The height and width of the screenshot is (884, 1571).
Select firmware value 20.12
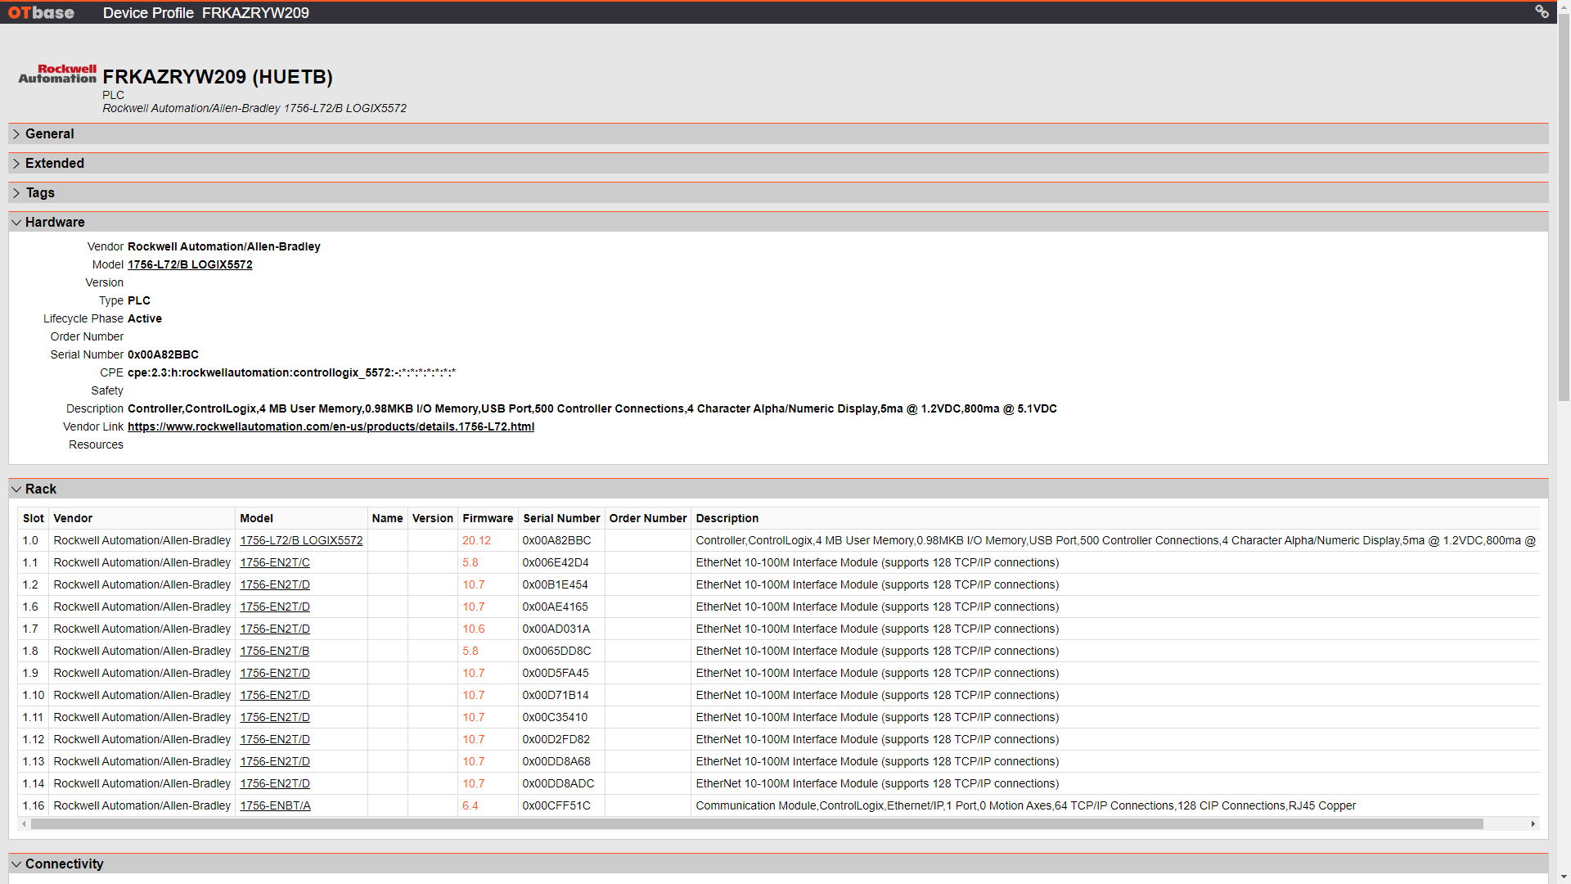click(476, 540)
